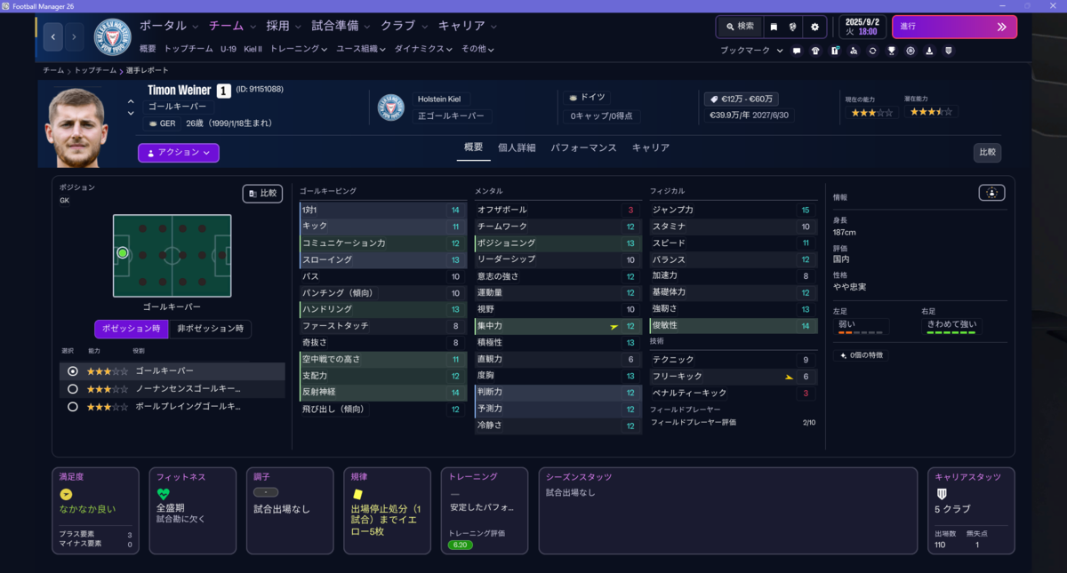Viewport: 1067px width, 573px height.
Task: Open the U-19 submenu item
Action: point(229,49)
